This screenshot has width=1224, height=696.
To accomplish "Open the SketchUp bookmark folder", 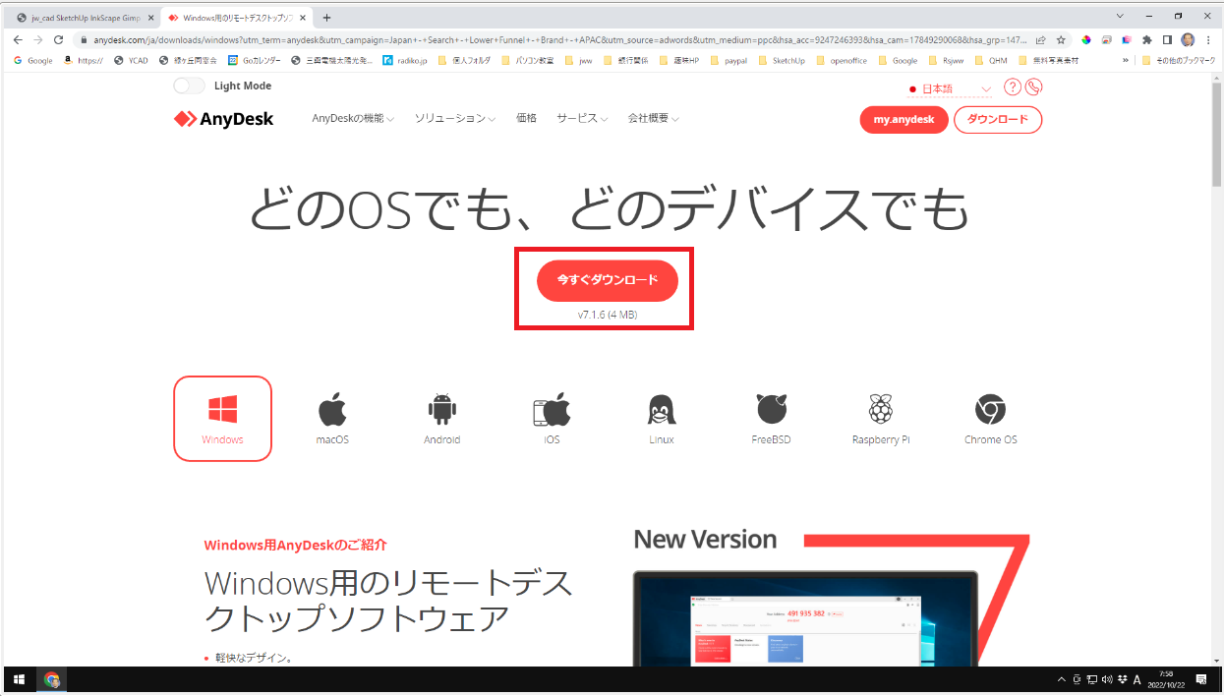I will click(x=781, y=60).
